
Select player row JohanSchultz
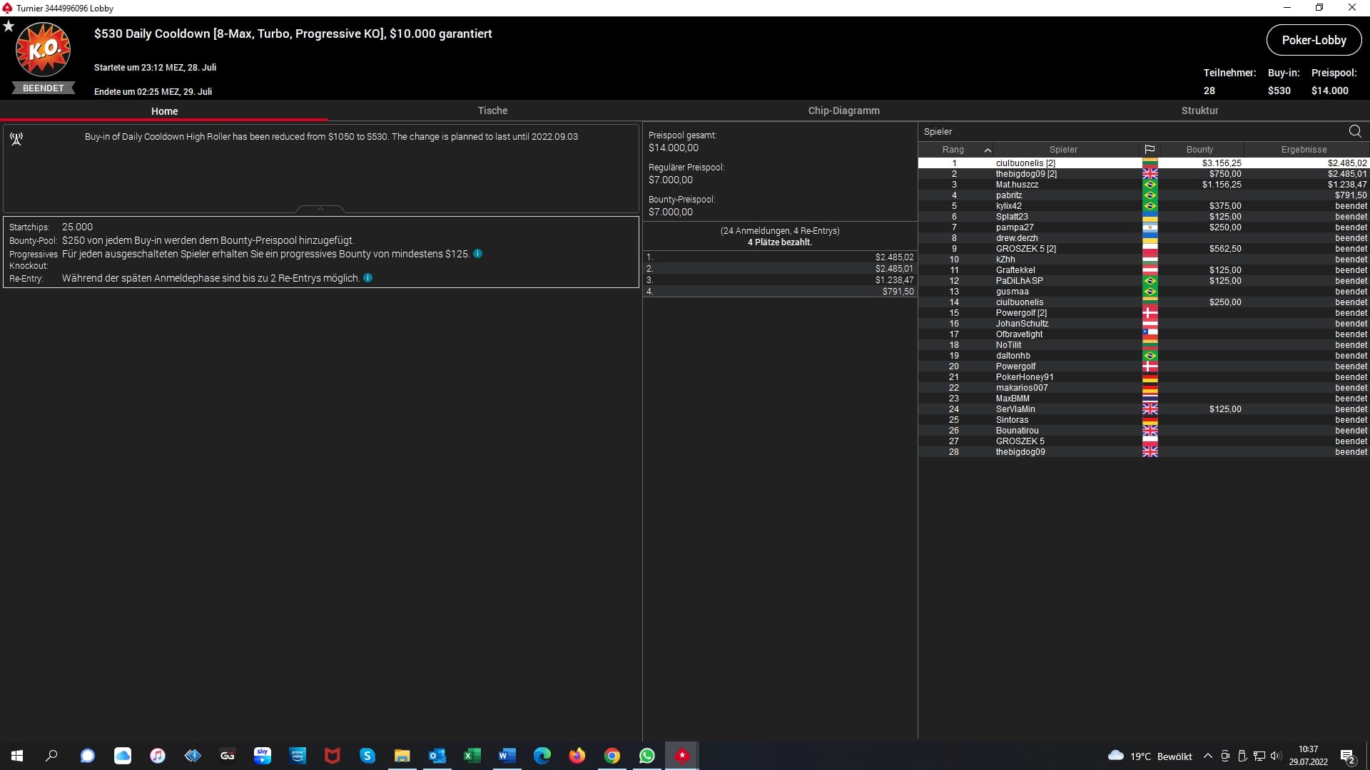(1144, 324)
